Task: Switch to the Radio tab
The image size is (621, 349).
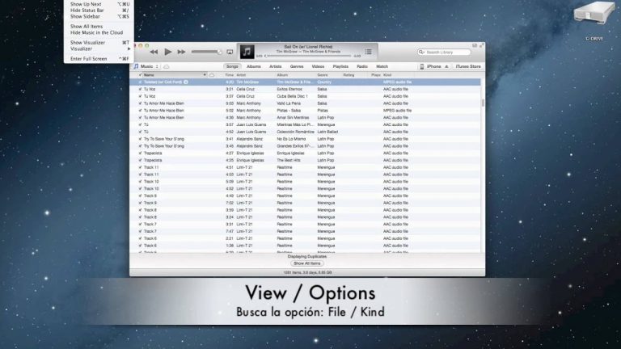Action: 362,66
